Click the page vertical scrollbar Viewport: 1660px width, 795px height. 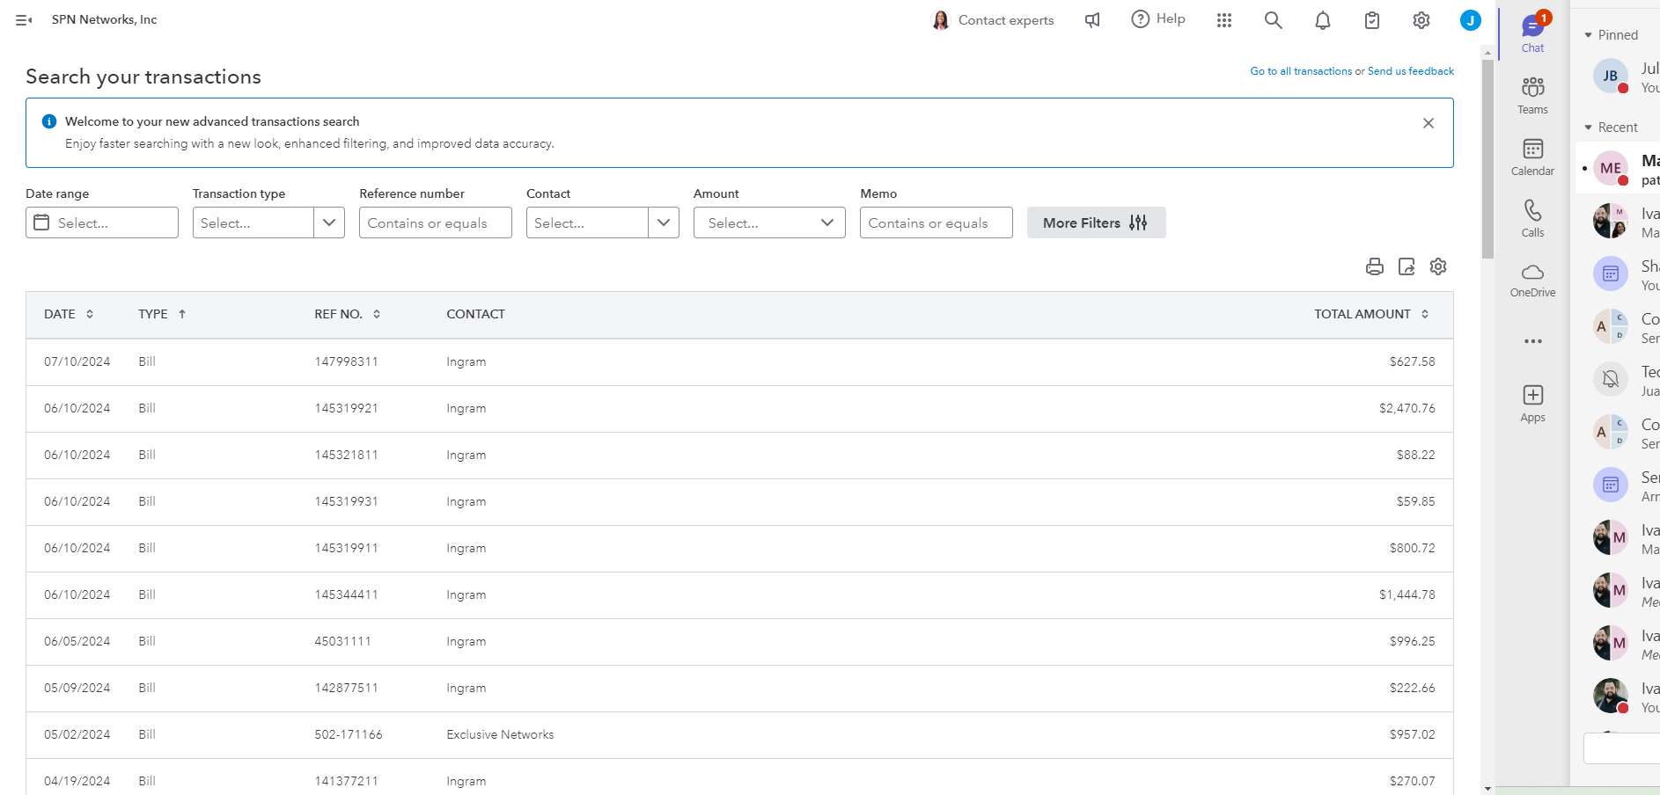[x=1487, y=158]
